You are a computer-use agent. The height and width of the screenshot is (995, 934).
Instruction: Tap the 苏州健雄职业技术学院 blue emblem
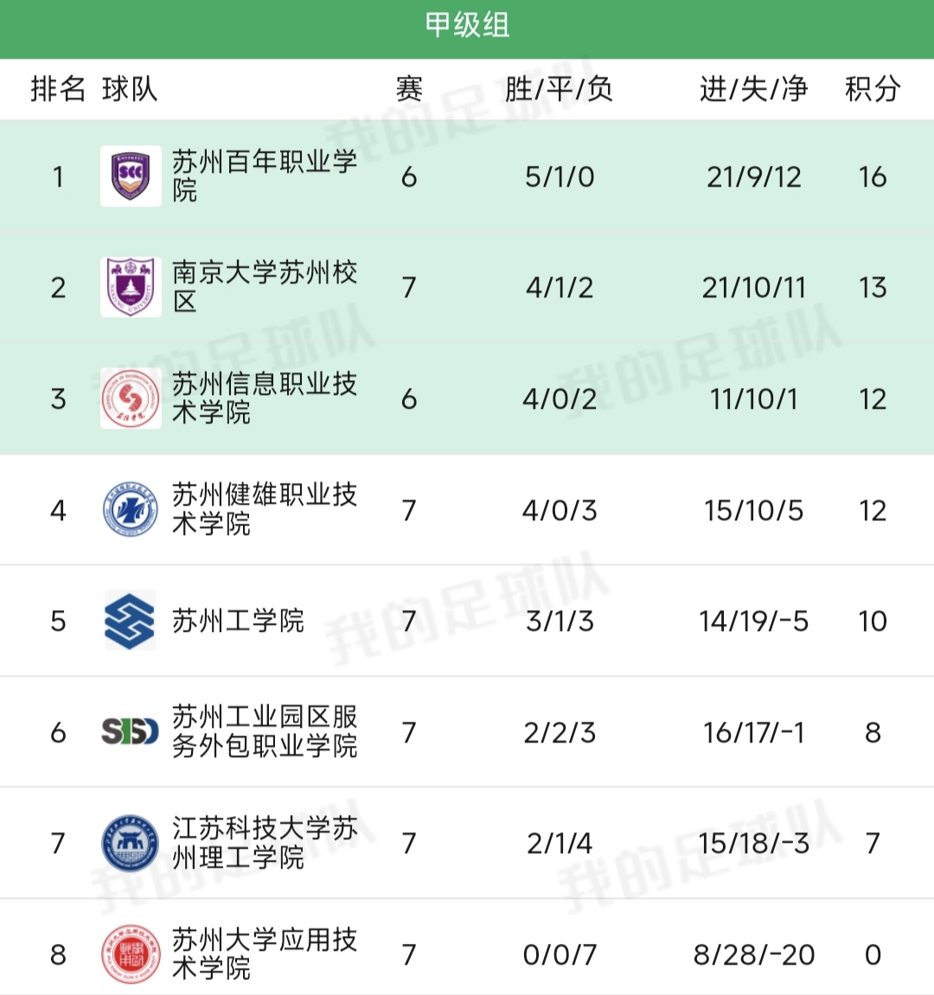[x=131, y=510]
